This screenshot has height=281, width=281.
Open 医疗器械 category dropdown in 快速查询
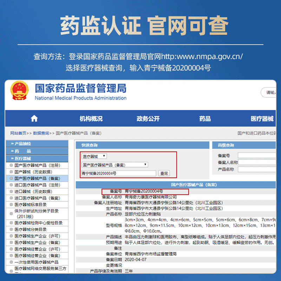[x=94, y=156]
